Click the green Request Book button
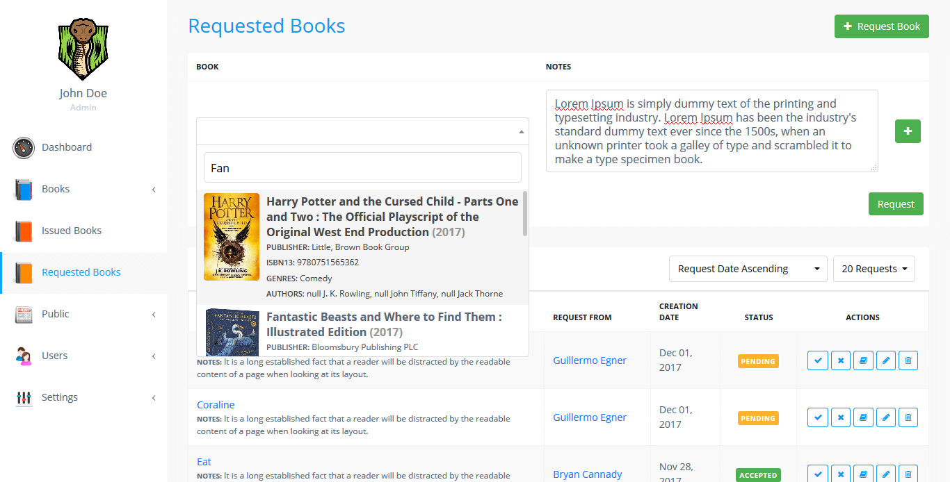 click(x=881, y=26)
